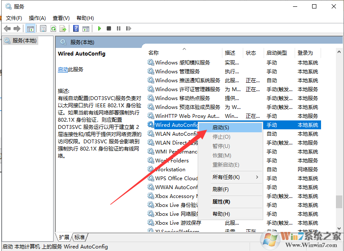Expand the 所有任务(K) submenu

(225, 178)
